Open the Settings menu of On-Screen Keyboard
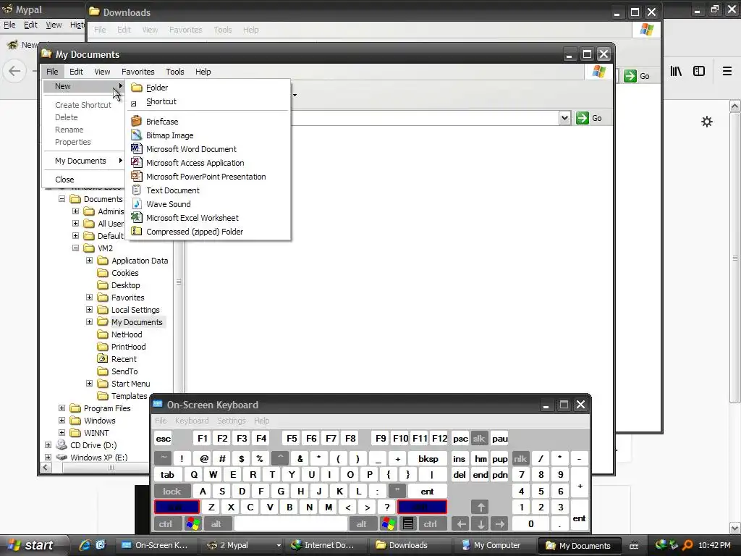 [x=231, y=421]
